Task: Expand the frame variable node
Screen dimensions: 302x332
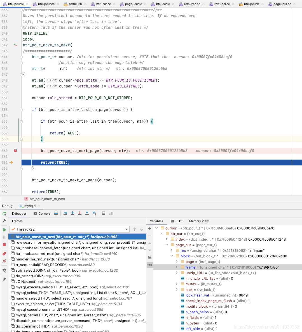Action: [x=177, y=267]
